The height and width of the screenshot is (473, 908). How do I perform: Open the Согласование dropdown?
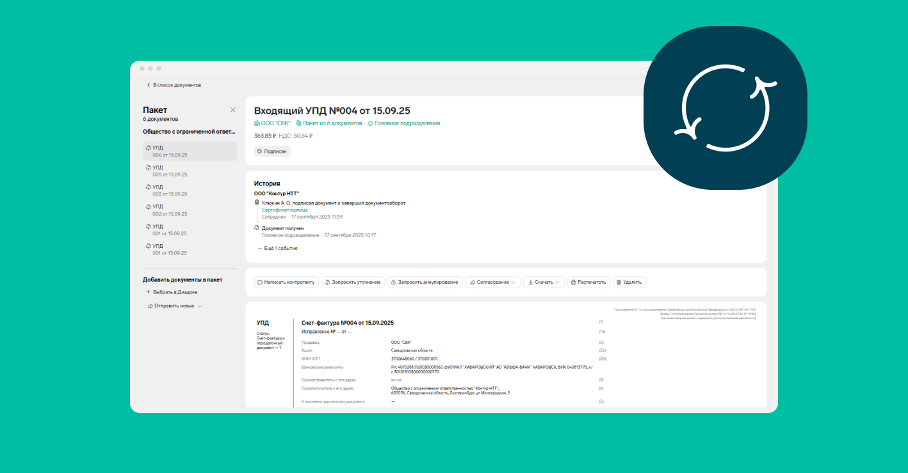pyautogui.click(x=492, y=282)
